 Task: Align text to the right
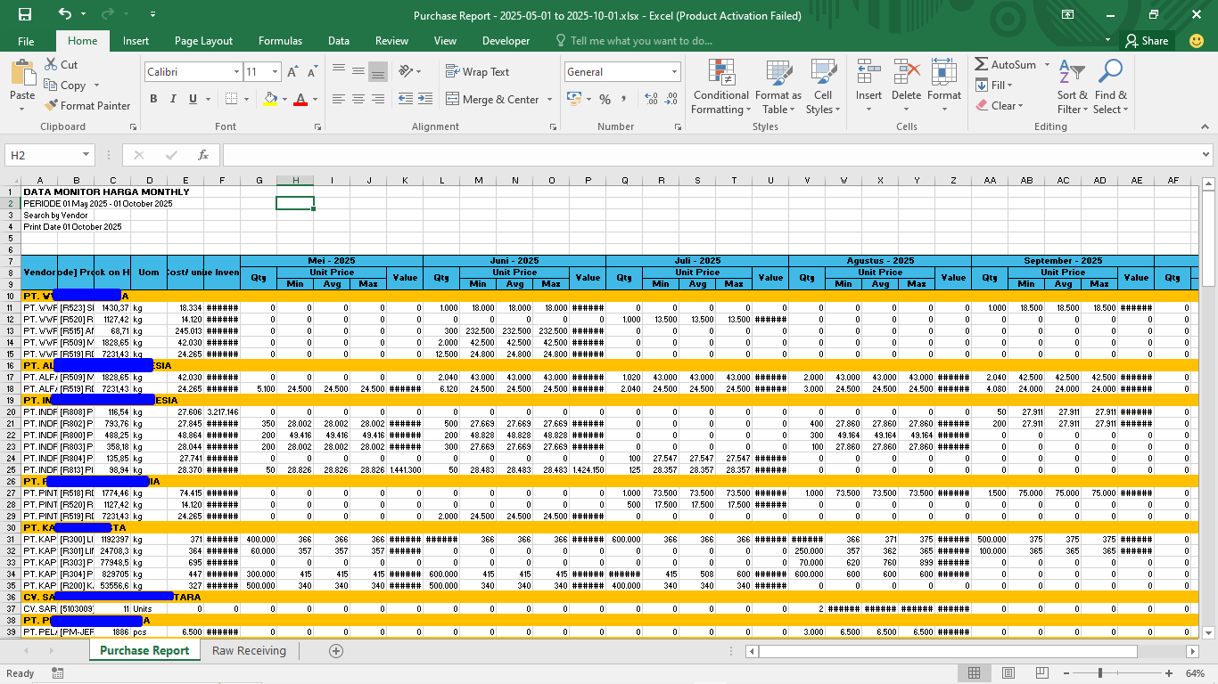point(378,99)
